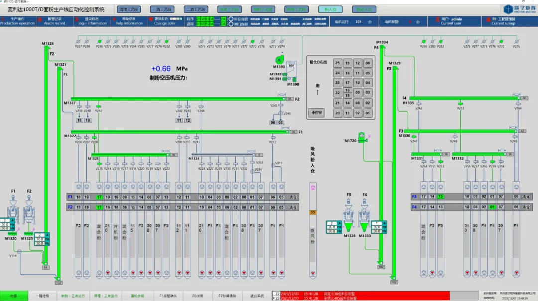Toggle valve V241 on conveyor M1327
Image resolution: width=538 pixels, height=301 pixels.
(99, 107)
